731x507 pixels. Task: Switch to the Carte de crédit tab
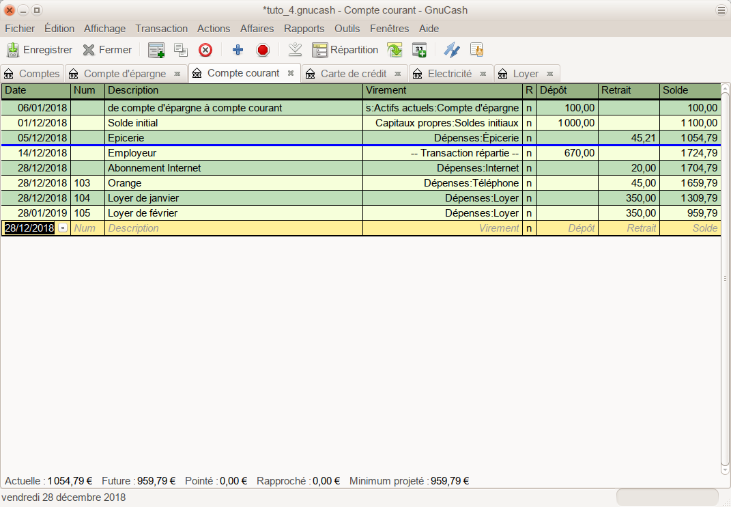coord(353,74)
